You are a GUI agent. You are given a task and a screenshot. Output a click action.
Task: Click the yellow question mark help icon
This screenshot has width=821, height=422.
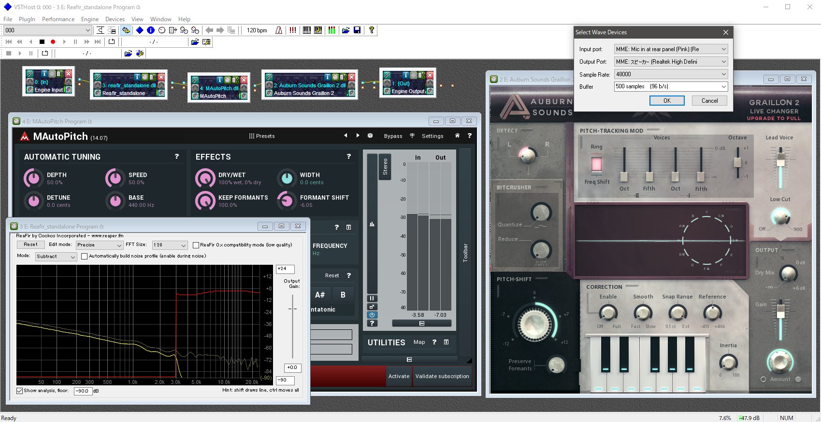(x=371, y=30)
